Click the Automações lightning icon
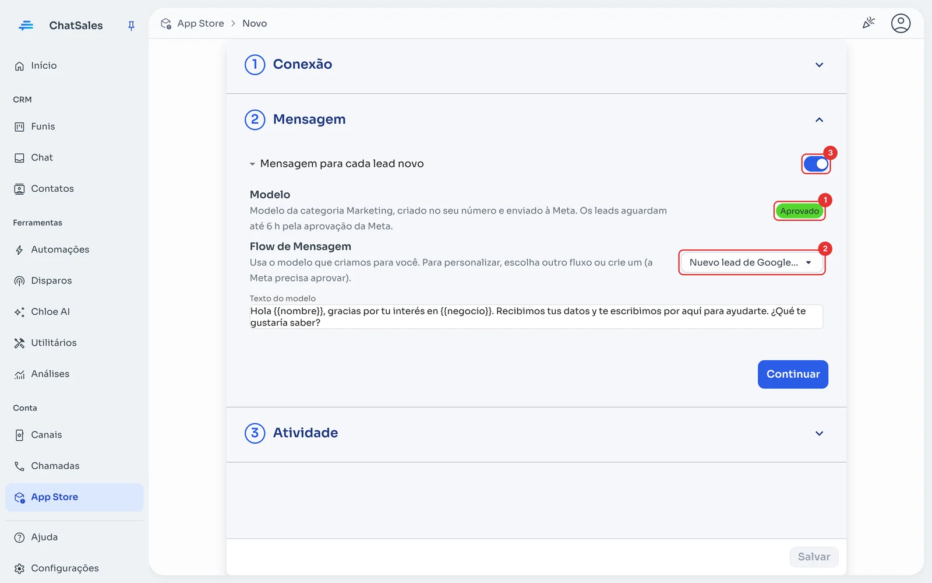This screenshot has width=932, height=583. pyautogui.click(x=19, y=250)
